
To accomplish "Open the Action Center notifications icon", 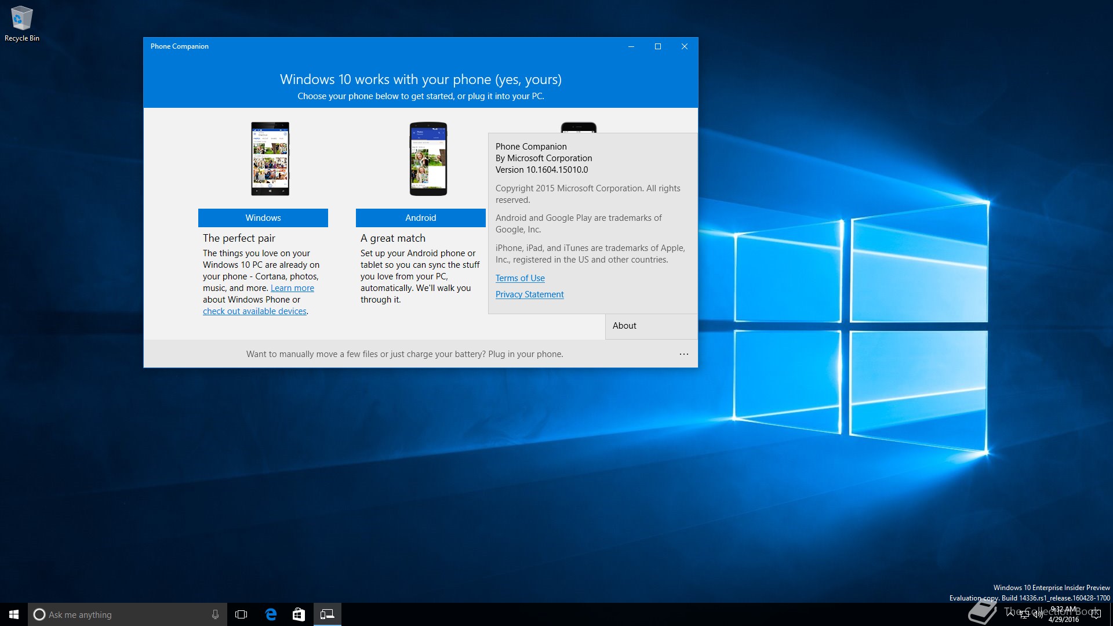I will tap(1096, 614).
